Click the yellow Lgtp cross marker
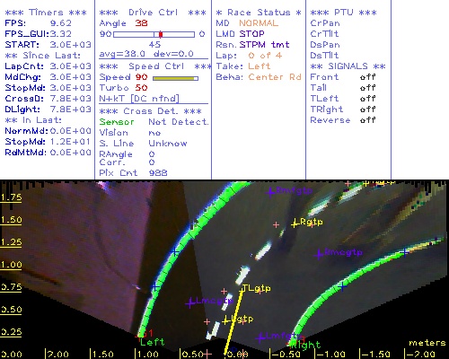 [x=225, y=321]
